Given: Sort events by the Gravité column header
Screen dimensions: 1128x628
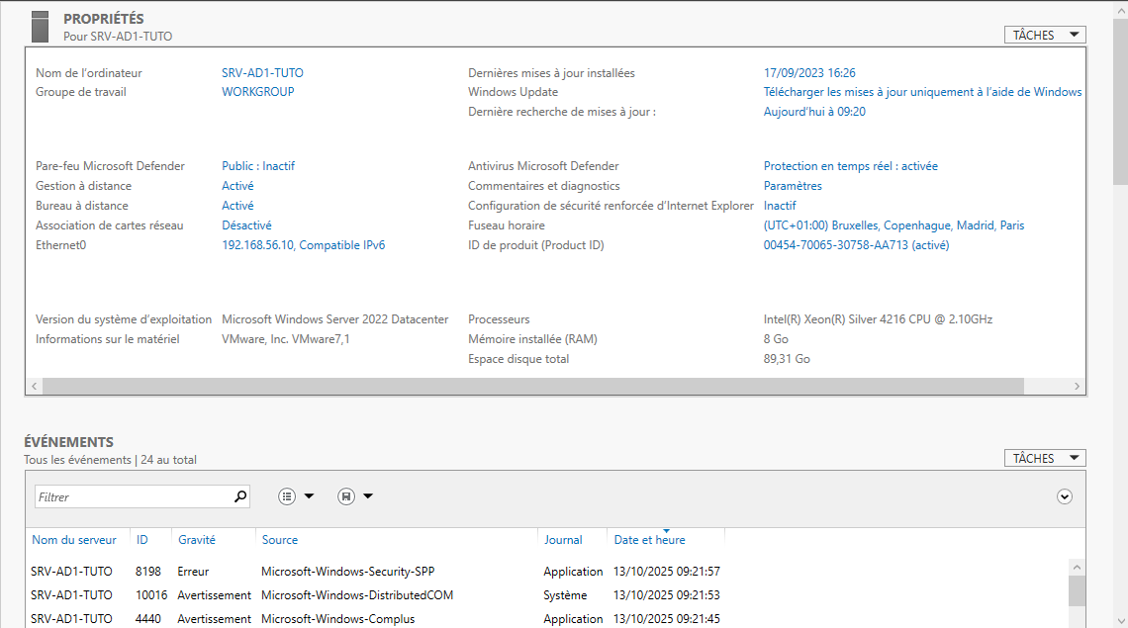Looking at the screenshot, I should [x=196, y=540].
